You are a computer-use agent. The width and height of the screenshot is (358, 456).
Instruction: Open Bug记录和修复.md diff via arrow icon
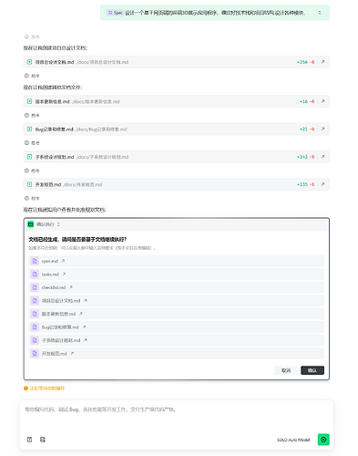322,129
